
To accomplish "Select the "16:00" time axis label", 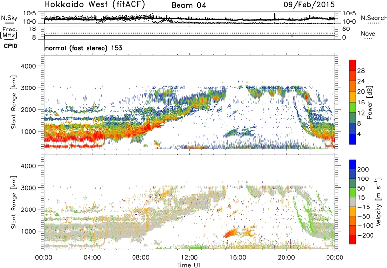I will click(x=238, y=258).
